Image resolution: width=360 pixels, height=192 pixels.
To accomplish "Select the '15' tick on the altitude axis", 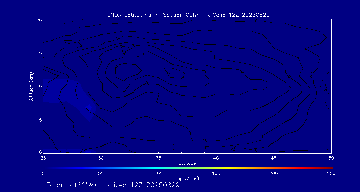I will coord(39,53).
